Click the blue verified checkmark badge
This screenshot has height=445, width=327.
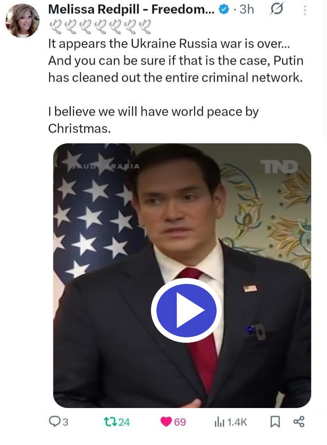point(224,10)
